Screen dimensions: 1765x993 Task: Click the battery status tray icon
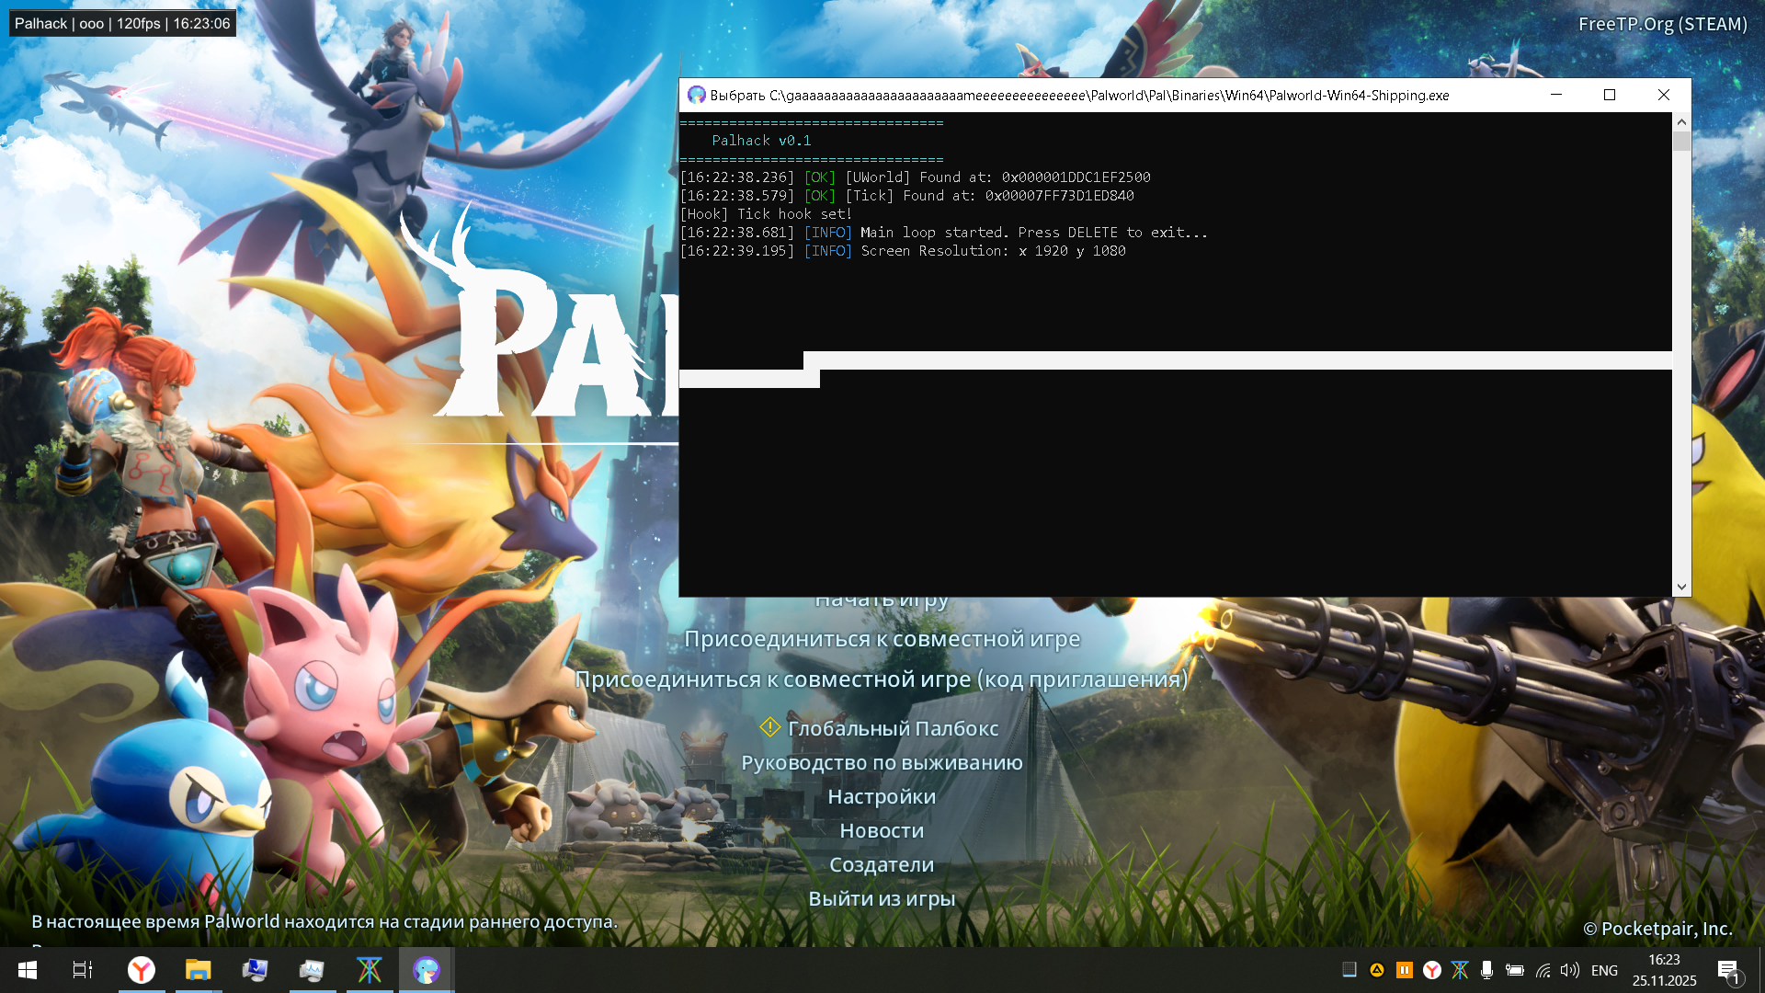(1514, 970)
